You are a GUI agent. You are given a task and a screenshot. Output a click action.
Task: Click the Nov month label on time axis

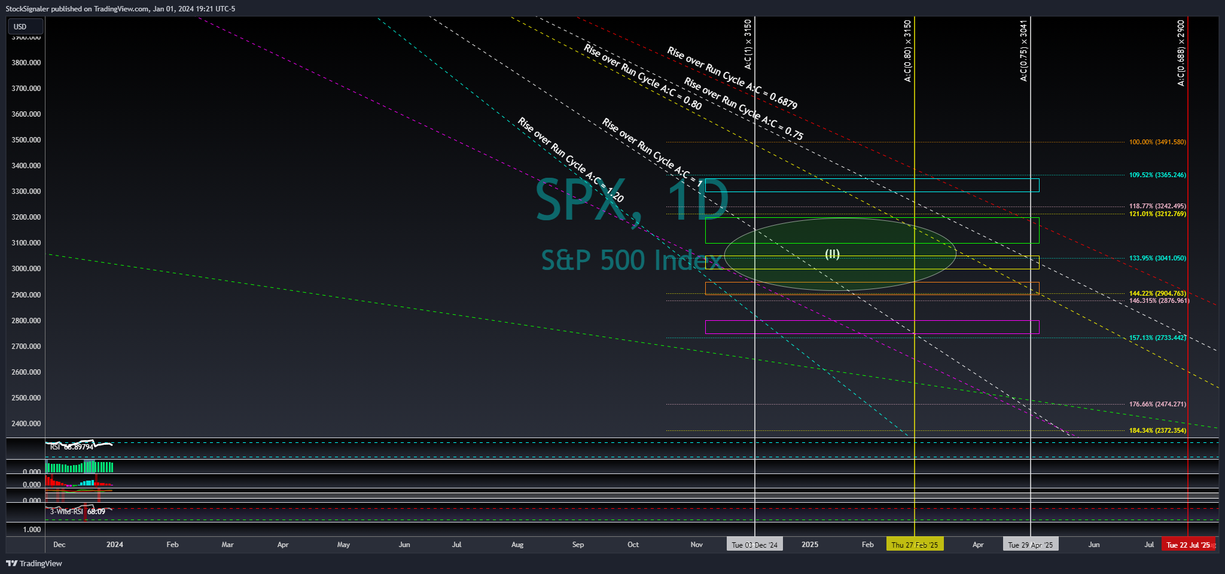coord(697,545)
